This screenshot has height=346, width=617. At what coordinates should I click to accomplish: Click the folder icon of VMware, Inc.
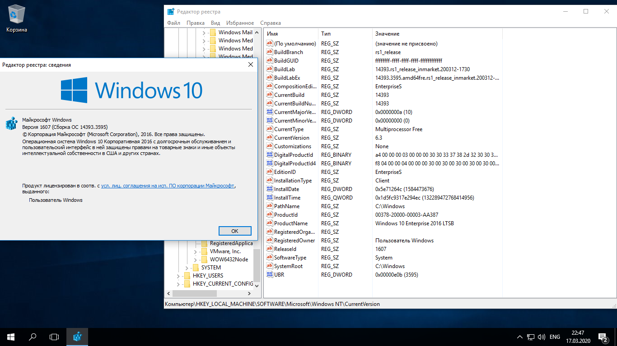point(204,251)
